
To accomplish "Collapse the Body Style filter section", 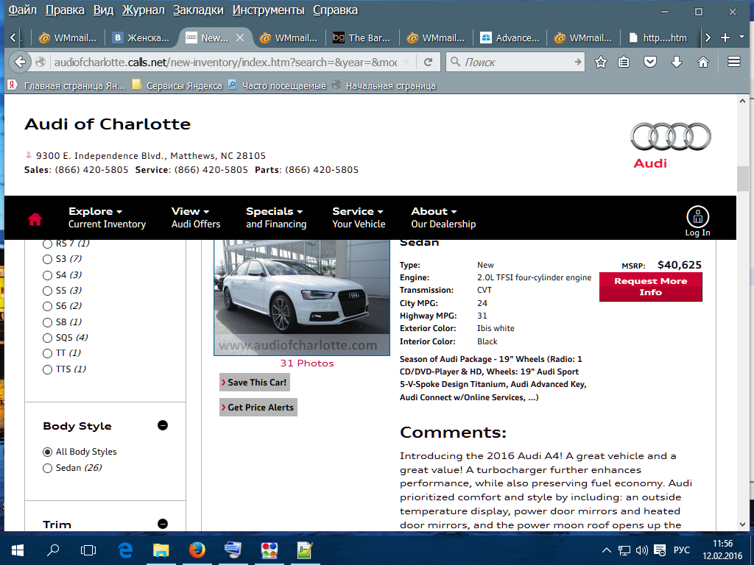I will click(x=163, y=426).
